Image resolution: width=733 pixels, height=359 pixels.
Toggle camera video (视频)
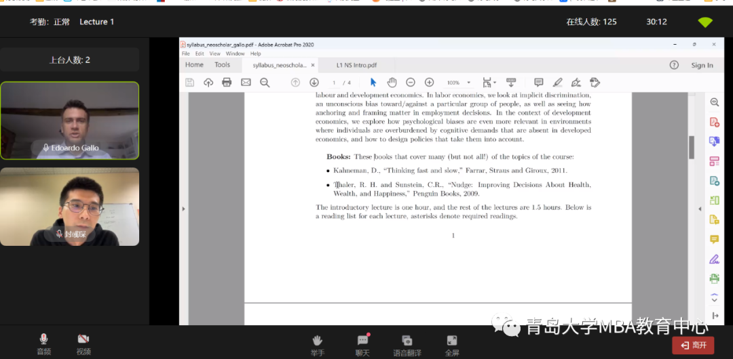[83, 343]
